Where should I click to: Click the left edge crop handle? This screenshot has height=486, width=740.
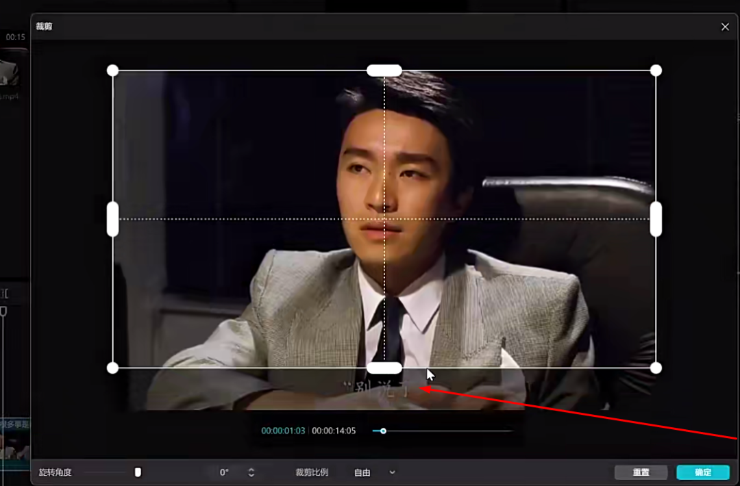click(113, 219)
